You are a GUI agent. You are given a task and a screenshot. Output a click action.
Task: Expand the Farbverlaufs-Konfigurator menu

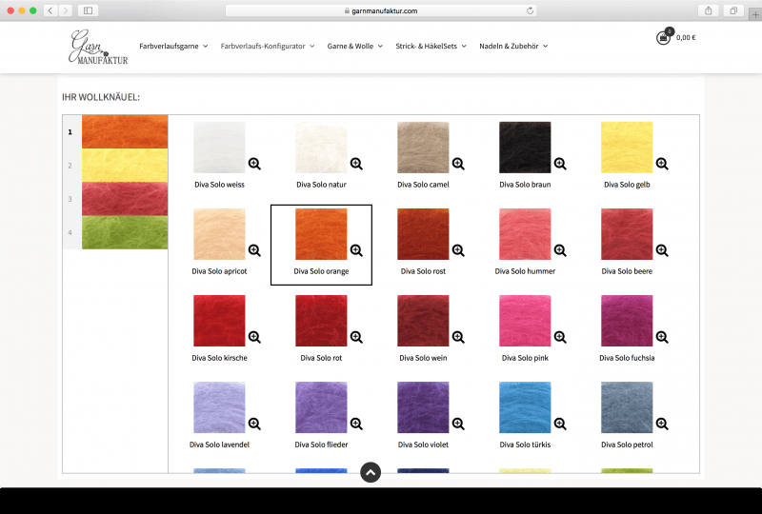(268, 46)
